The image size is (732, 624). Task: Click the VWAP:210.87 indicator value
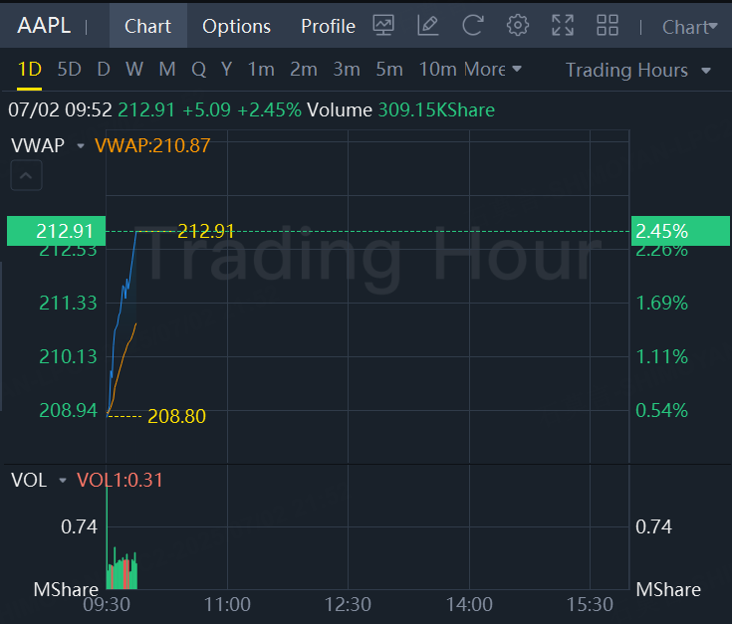(152, 146)
